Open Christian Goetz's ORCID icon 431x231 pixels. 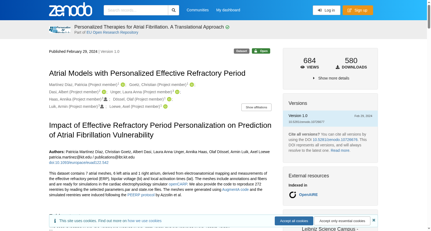click(x=192, y=85)
